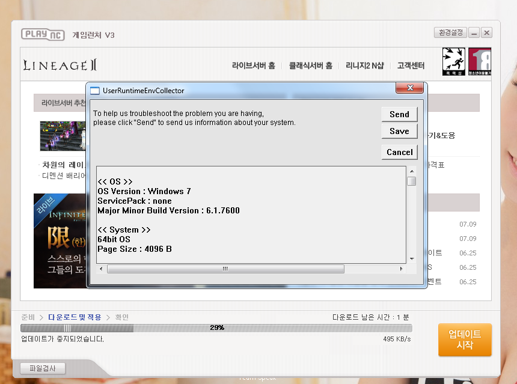The height and width of the screenshot is (384, 517).
Task: Close the game launcher window
Action: (487, 32)
